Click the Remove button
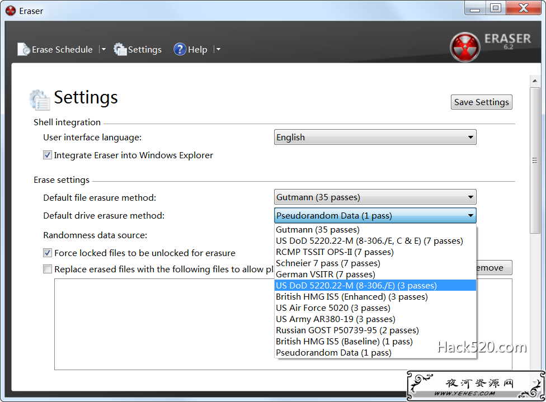The image size is (546, 402). click(x=494, y=268)
